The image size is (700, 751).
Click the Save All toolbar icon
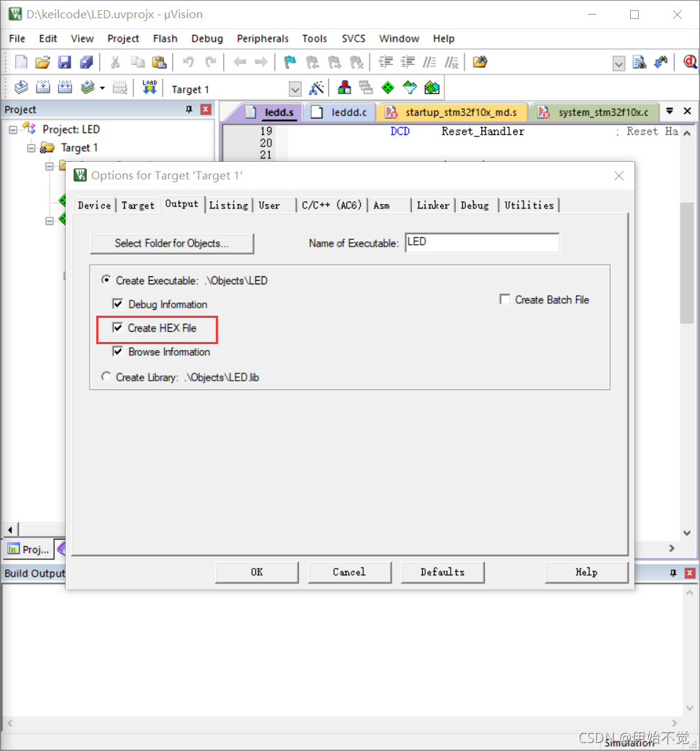(86, 62)
